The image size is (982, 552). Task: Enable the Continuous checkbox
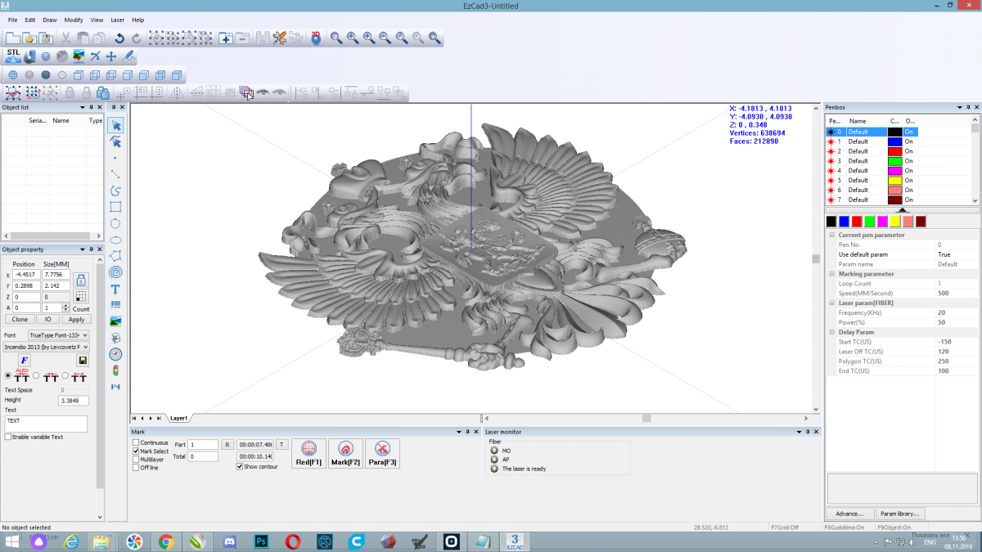[x=136, y=442]
